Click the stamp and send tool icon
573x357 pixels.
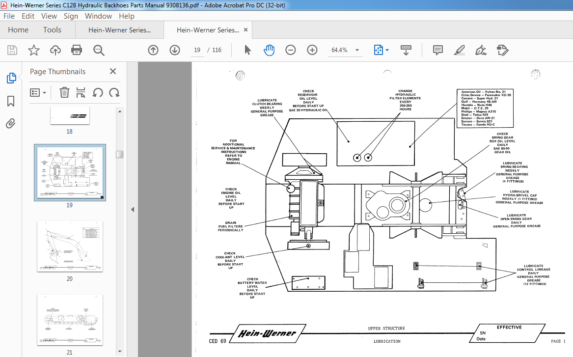click(x=502, y=50)
